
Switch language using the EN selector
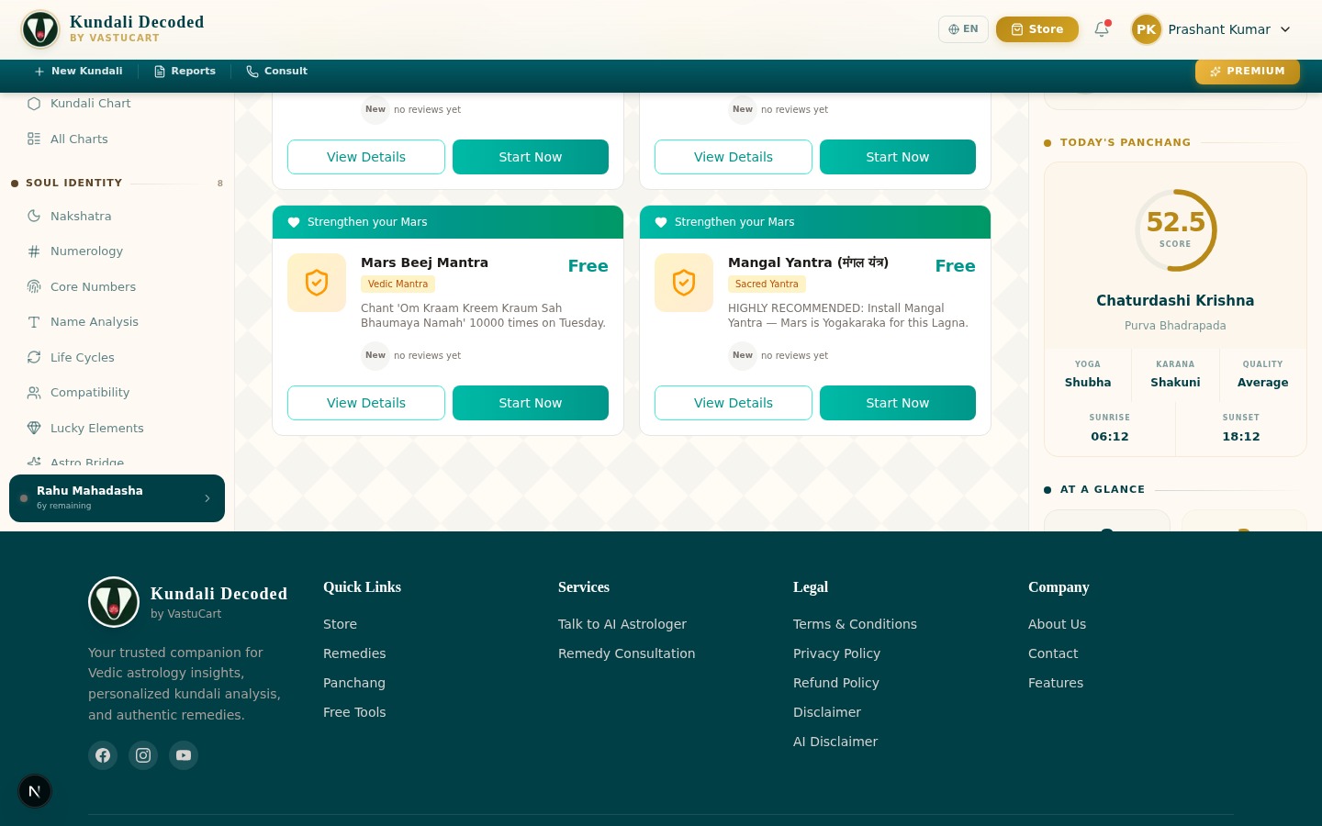click(963, 29)
